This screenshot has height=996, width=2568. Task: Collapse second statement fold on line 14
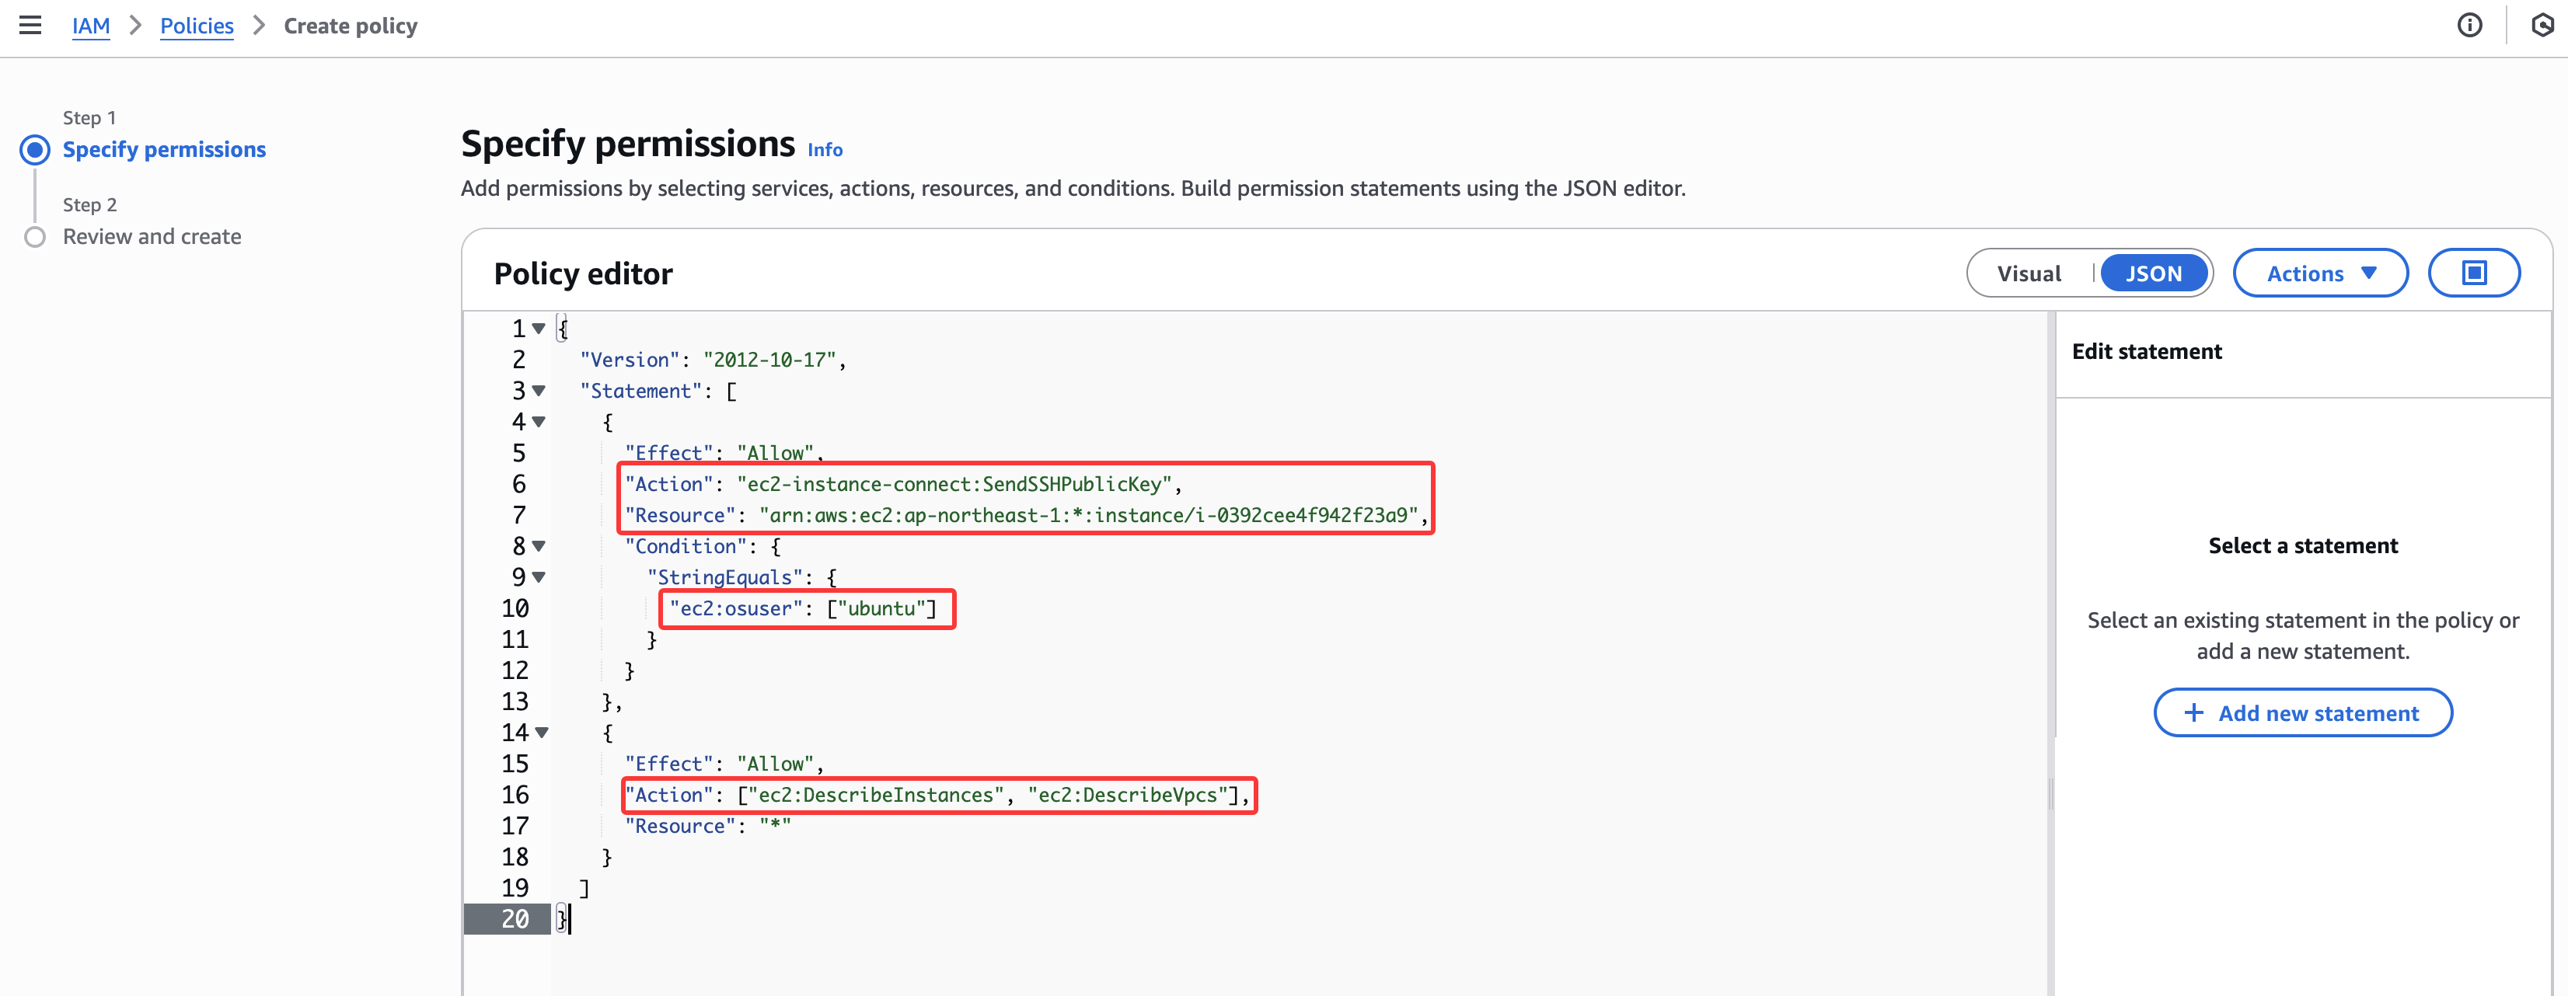[541, 733]
